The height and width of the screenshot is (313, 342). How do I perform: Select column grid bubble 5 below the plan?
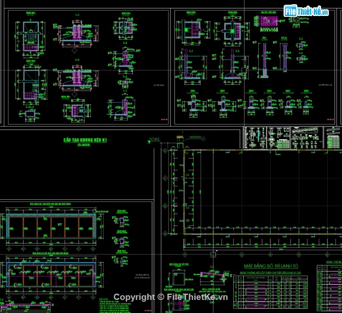[299, 254]
